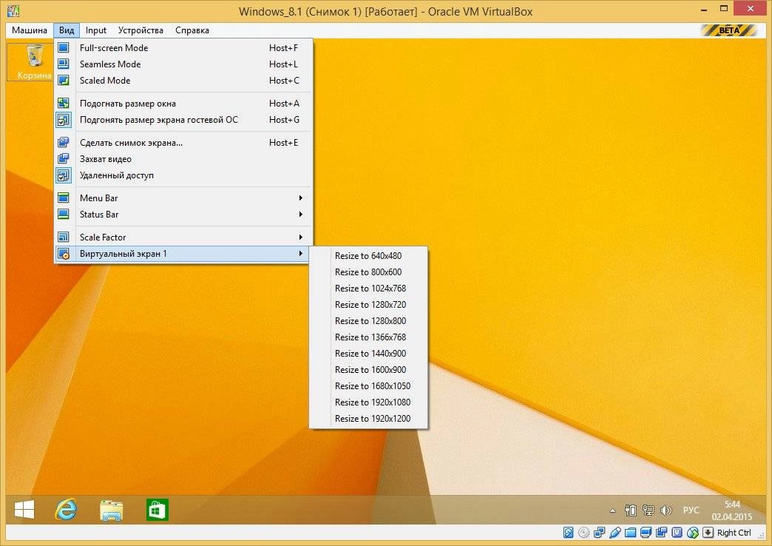The height and width of the screenshot is (546, 772).
Task: Click the Scale Factor icon
Action: [x=64, y=237]
